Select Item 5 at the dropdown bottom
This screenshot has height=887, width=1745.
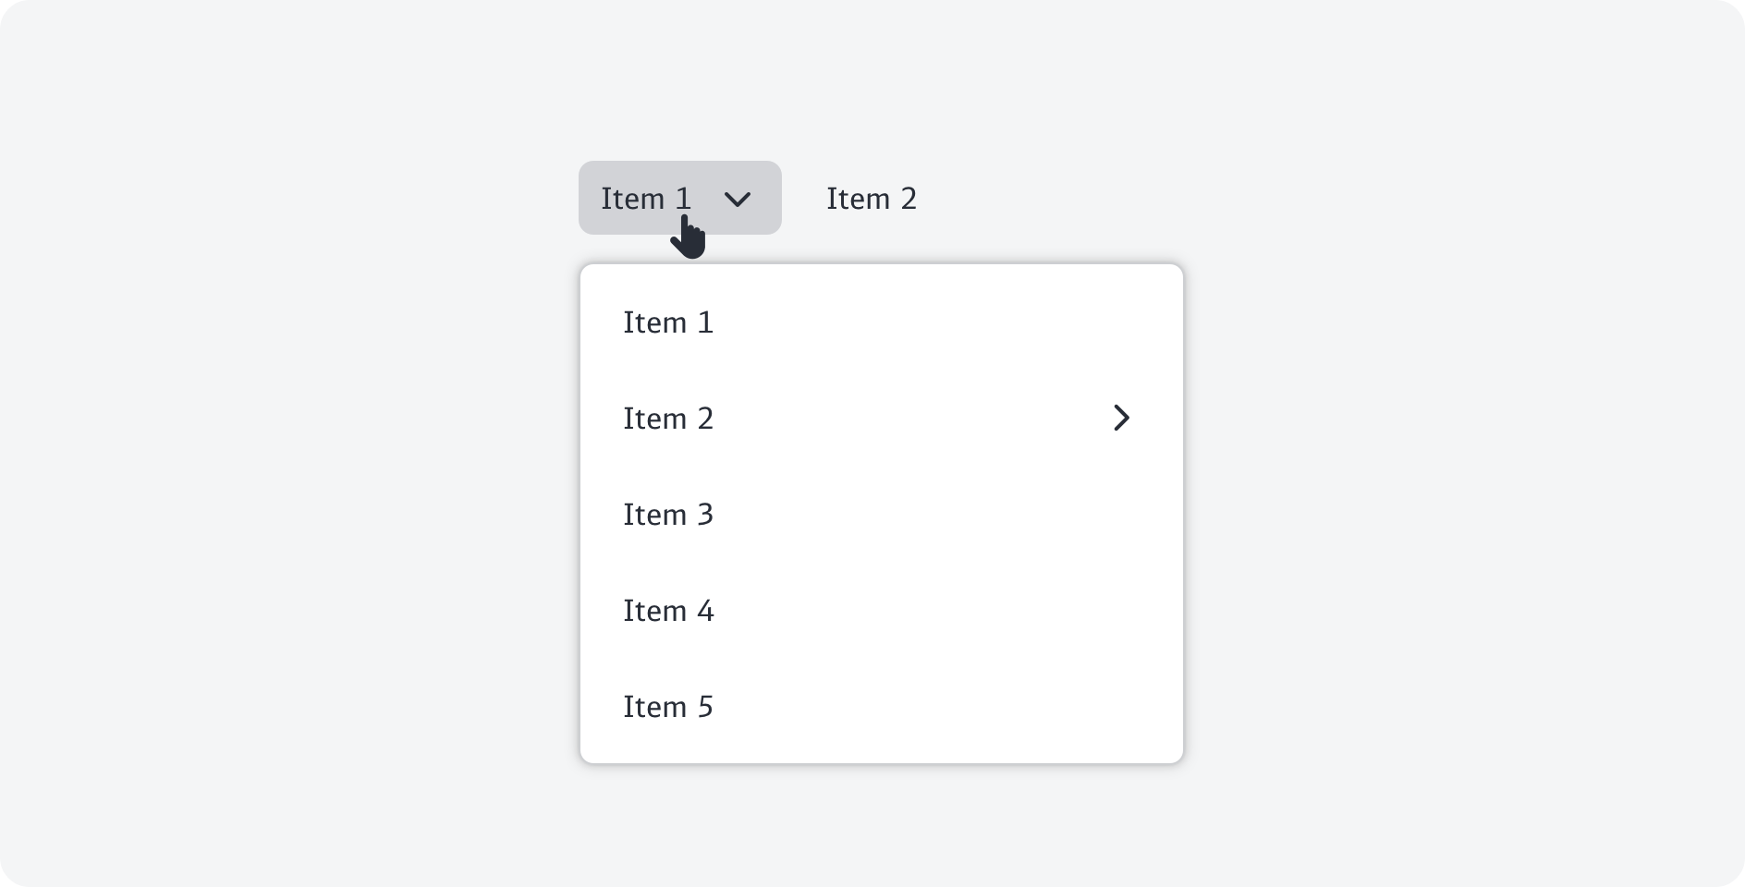coord(668,707)
